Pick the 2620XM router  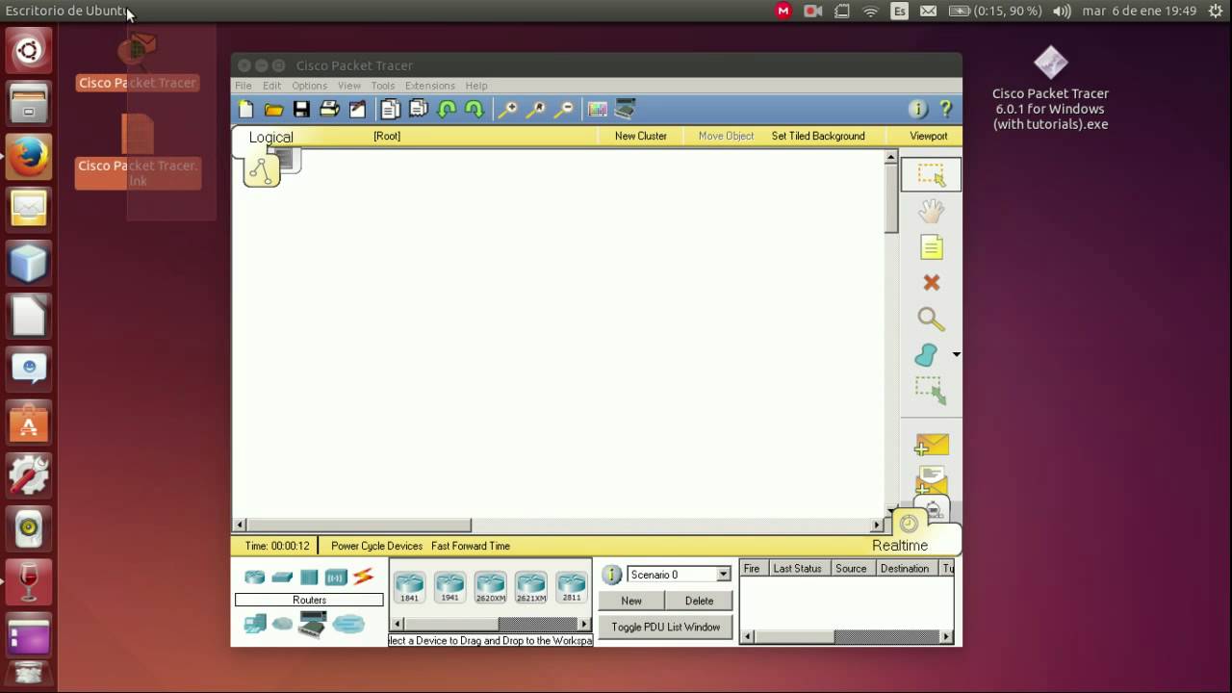click(490, 586)
